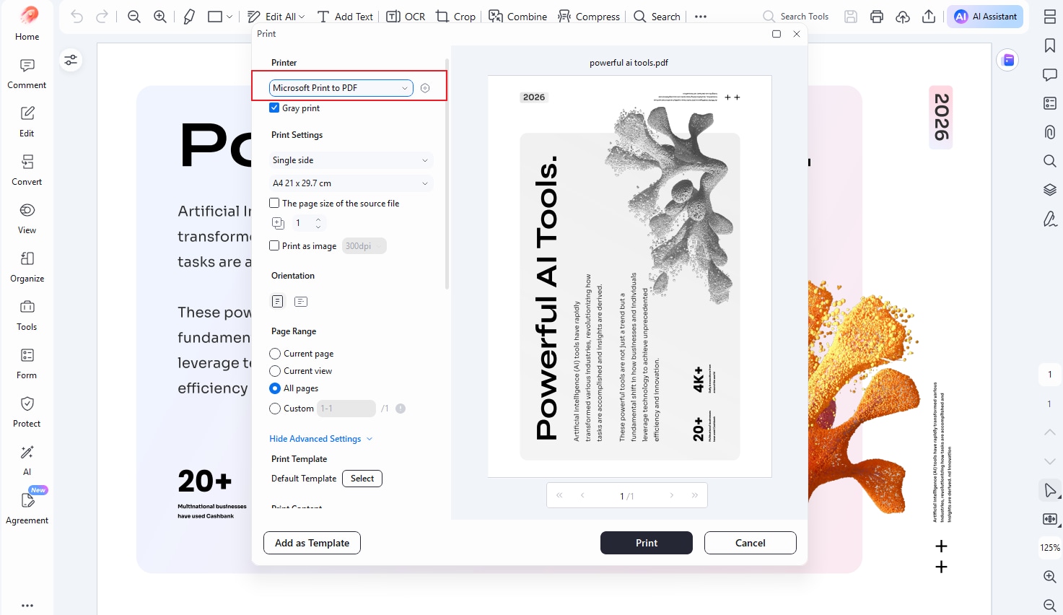
Task: Click Add Text in toolbar
Action: click(345, 16)
